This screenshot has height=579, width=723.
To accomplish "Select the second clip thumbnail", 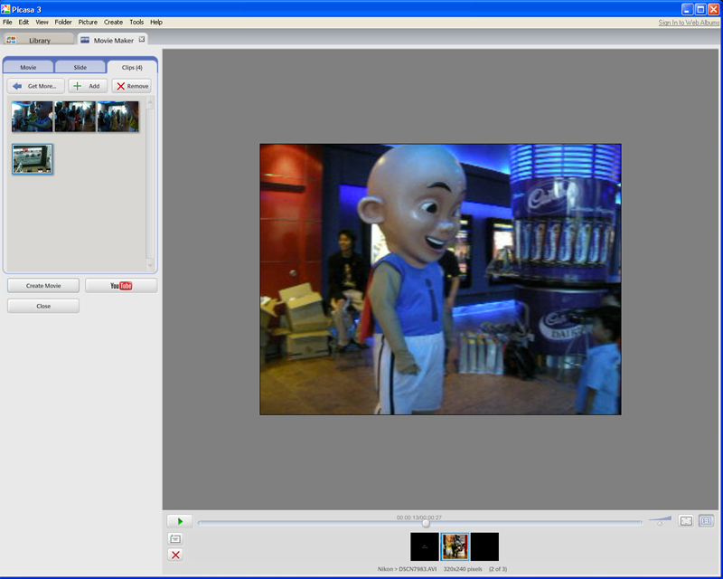I will (75, 117).
